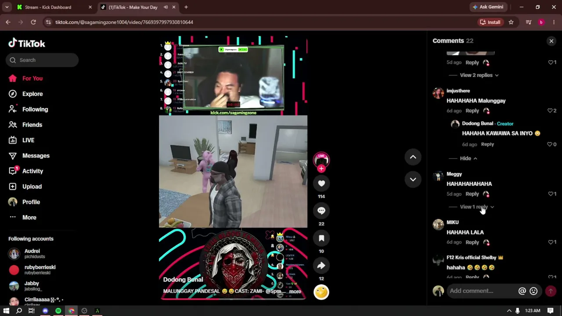Viewport: 562px width, 316px height.
Task: Expand View 2 replies
Action: pyautogui.click(x=479, y=75)
